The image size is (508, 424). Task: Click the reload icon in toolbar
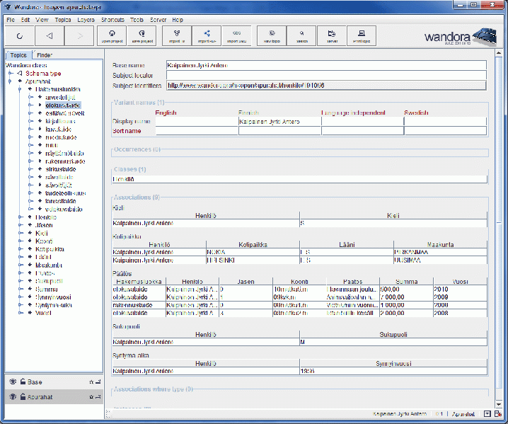pyautogui.click(x=19, y=35)
